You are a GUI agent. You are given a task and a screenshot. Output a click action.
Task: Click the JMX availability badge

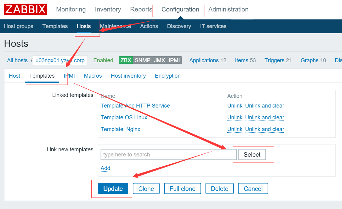click(x=159, y=60)
